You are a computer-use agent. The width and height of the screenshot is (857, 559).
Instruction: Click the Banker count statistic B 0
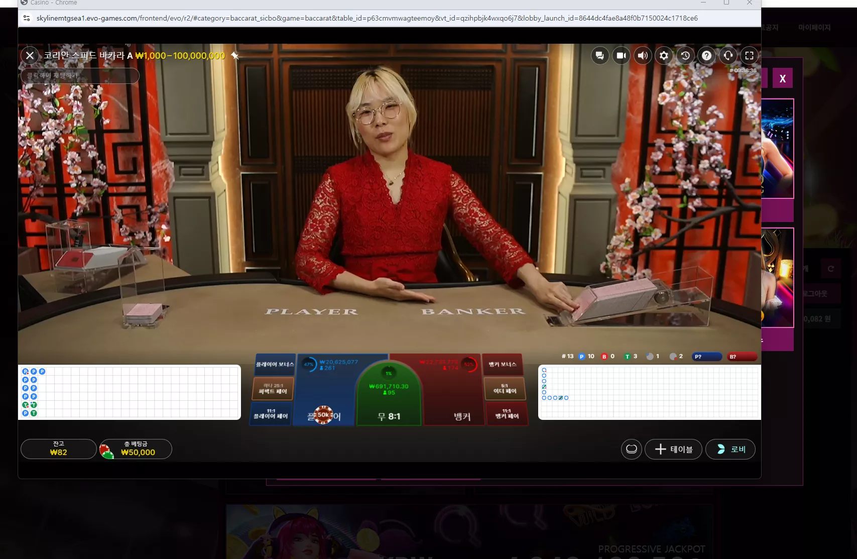point(608,357)
